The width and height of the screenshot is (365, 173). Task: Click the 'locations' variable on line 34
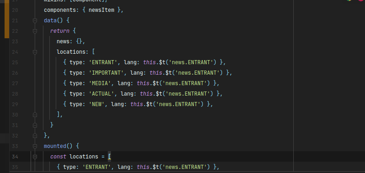coord(84,157)
